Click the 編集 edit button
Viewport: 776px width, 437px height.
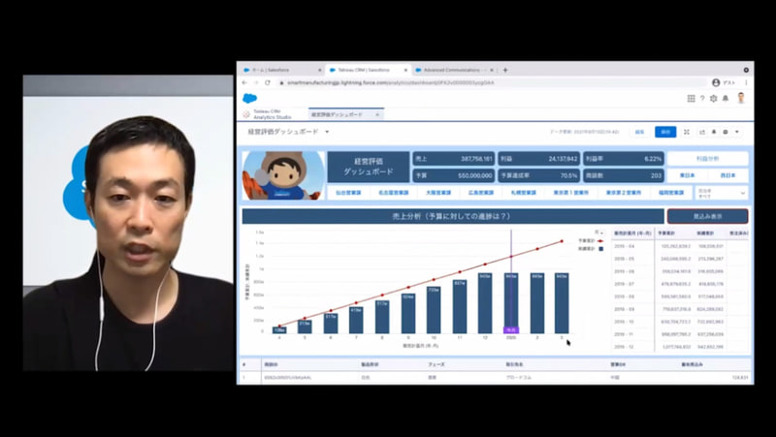tap(640, 132)
